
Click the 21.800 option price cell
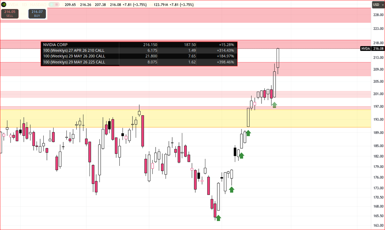pyautogui.click(x=151, y=56)
